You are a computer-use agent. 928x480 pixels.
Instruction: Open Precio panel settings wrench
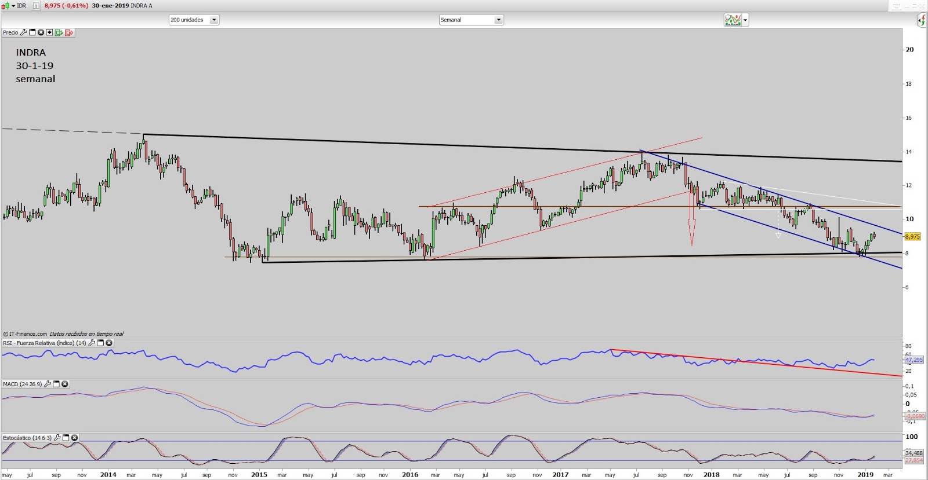coord(23,32)
